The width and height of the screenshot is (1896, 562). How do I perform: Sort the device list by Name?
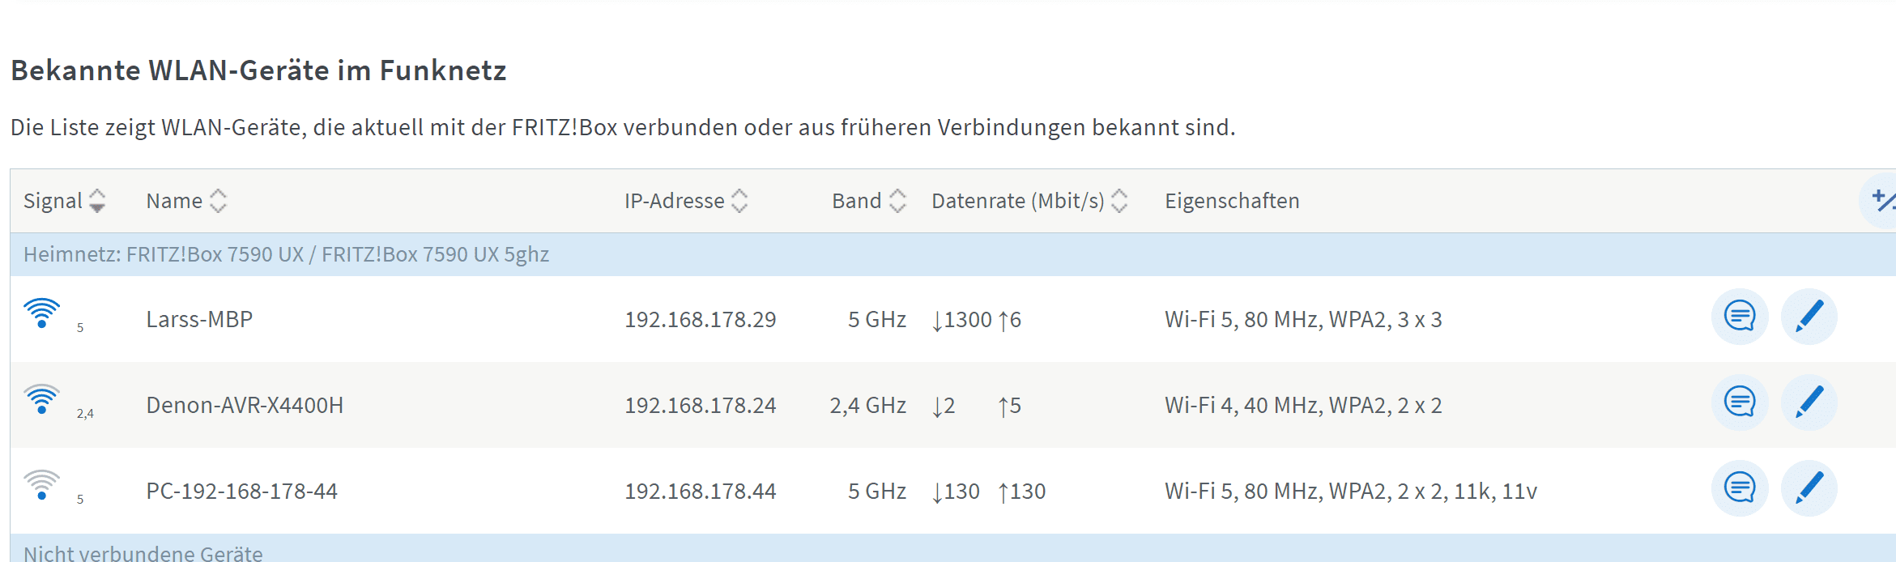click(x=185, y=201)
